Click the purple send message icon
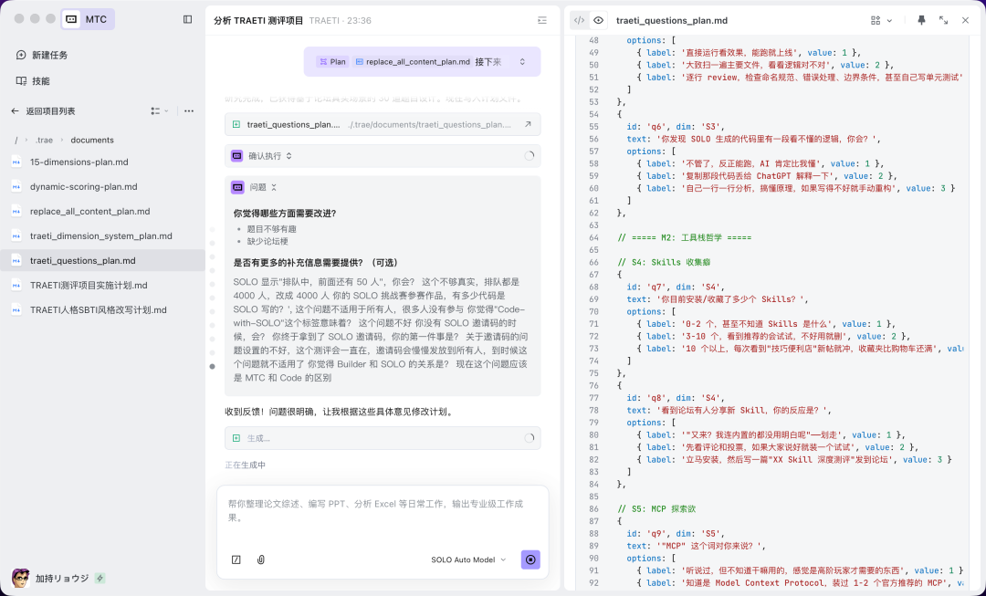Screen dimensions: 986x596 point(530,559)
